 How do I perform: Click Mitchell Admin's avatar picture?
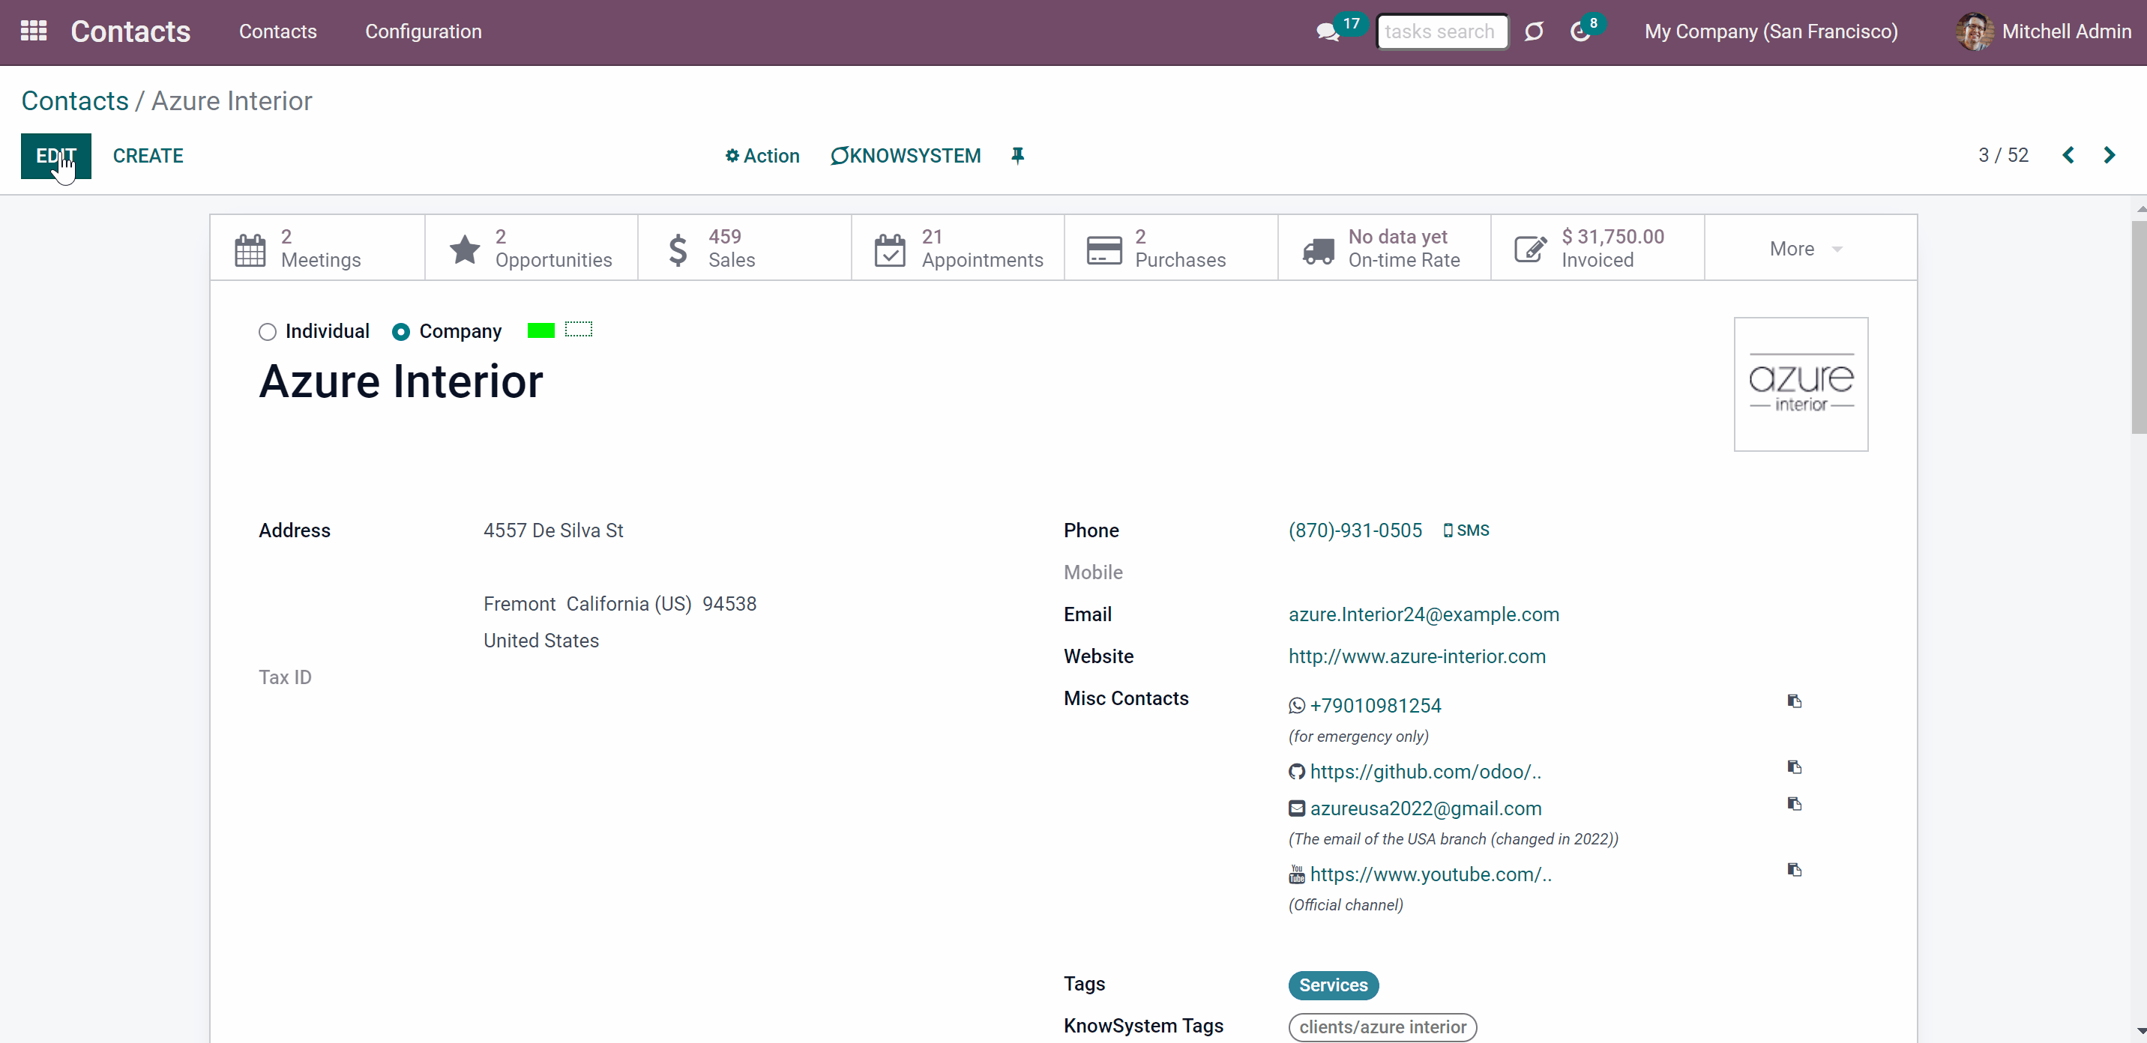1975,31
